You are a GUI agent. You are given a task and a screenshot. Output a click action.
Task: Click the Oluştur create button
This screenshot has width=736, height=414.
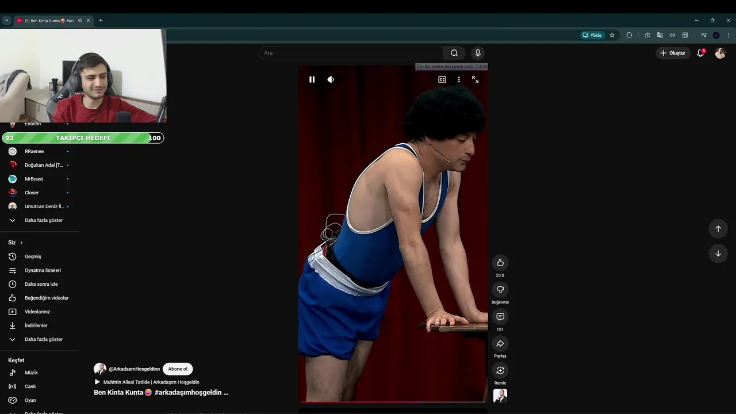coord(673,53)
